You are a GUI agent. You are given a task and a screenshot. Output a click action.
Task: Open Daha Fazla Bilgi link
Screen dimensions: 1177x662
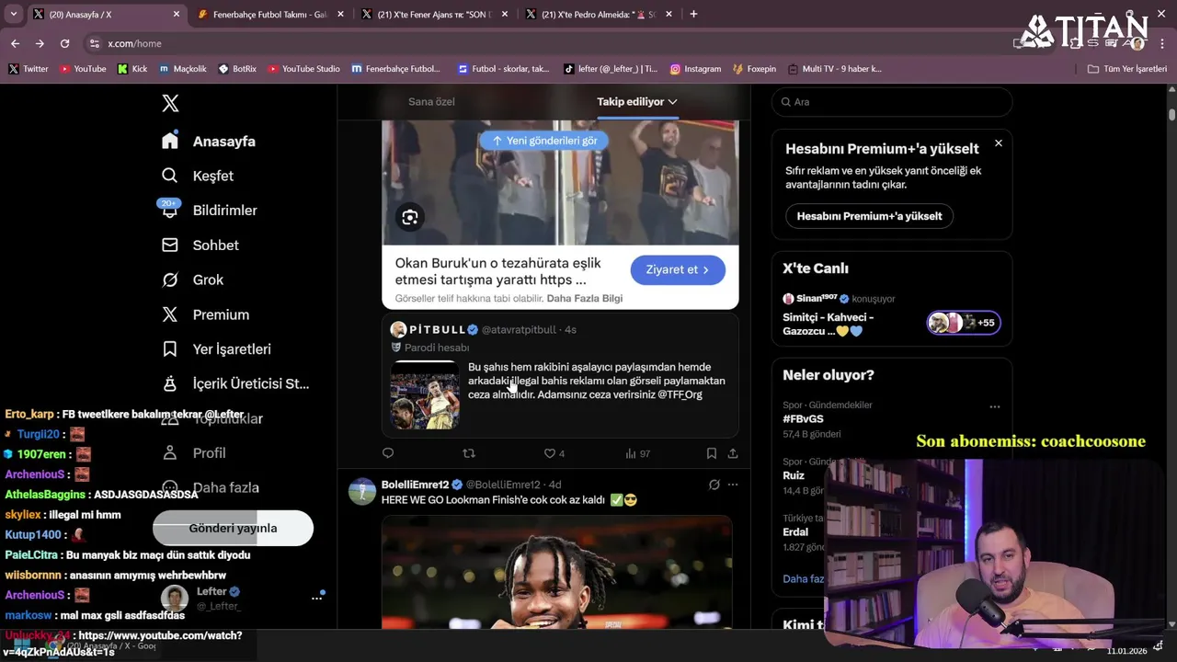[x=585, y=299]
